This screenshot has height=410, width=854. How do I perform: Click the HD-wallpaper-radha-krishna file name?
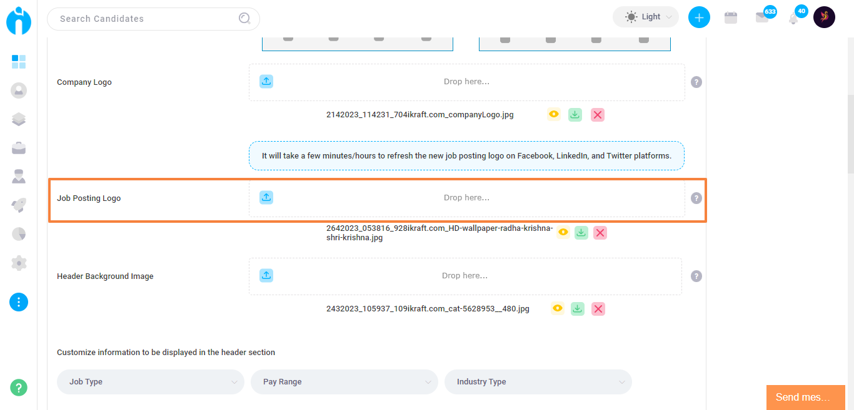point(440,233)
